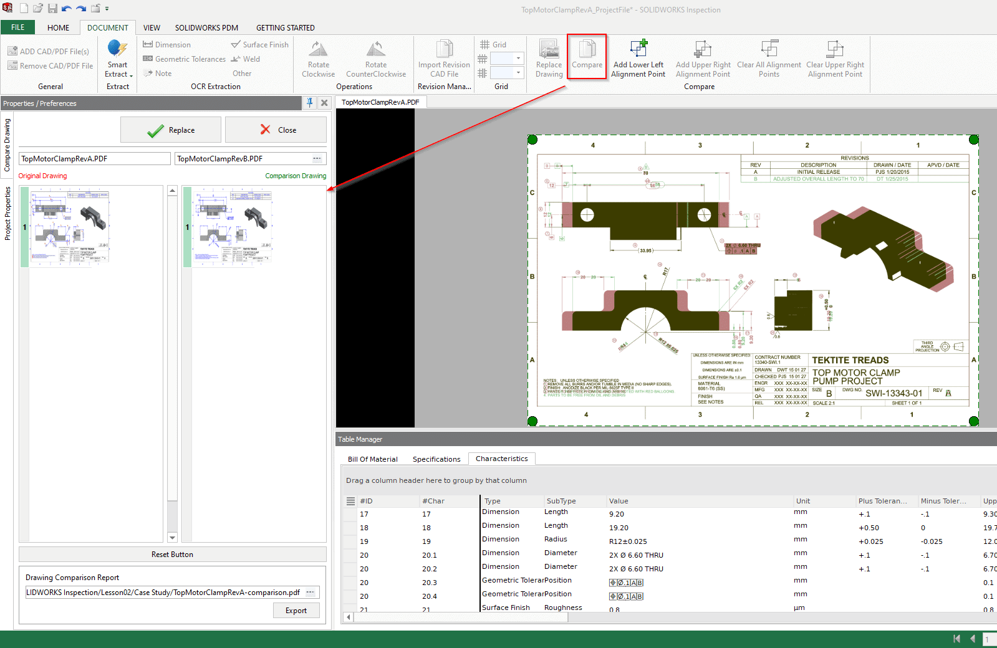Click the upper-left green alignment handle on drawing
This screenshot has width=997, height=648.
coord(532,140)
